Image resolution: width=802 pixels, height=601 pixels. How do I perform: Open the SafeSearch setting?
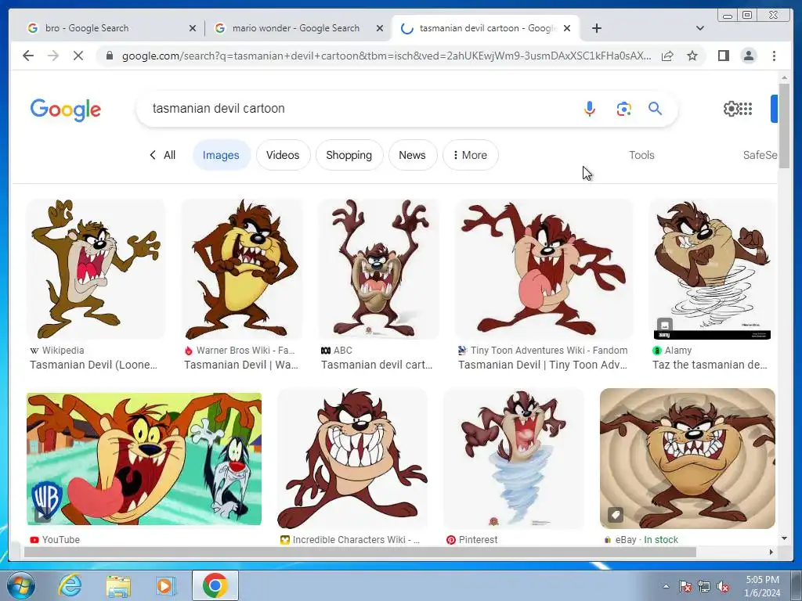(760, 155)
